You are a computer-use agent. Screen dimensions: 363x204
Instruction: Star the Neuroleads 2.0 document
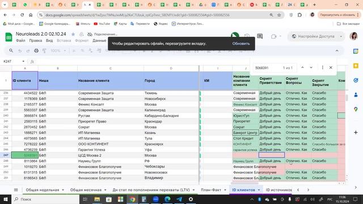73,34
